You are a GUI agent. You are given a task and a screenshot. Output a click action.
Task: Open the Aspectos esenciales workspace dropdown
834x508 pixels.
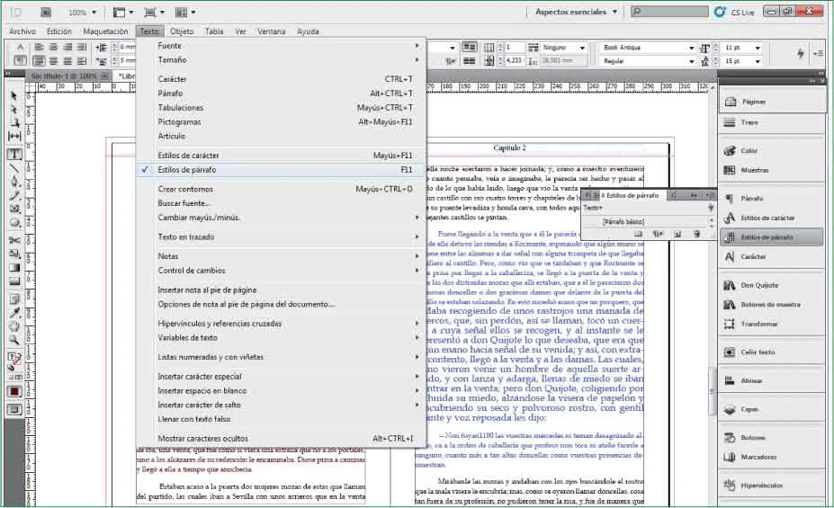[x=576, y=13]
